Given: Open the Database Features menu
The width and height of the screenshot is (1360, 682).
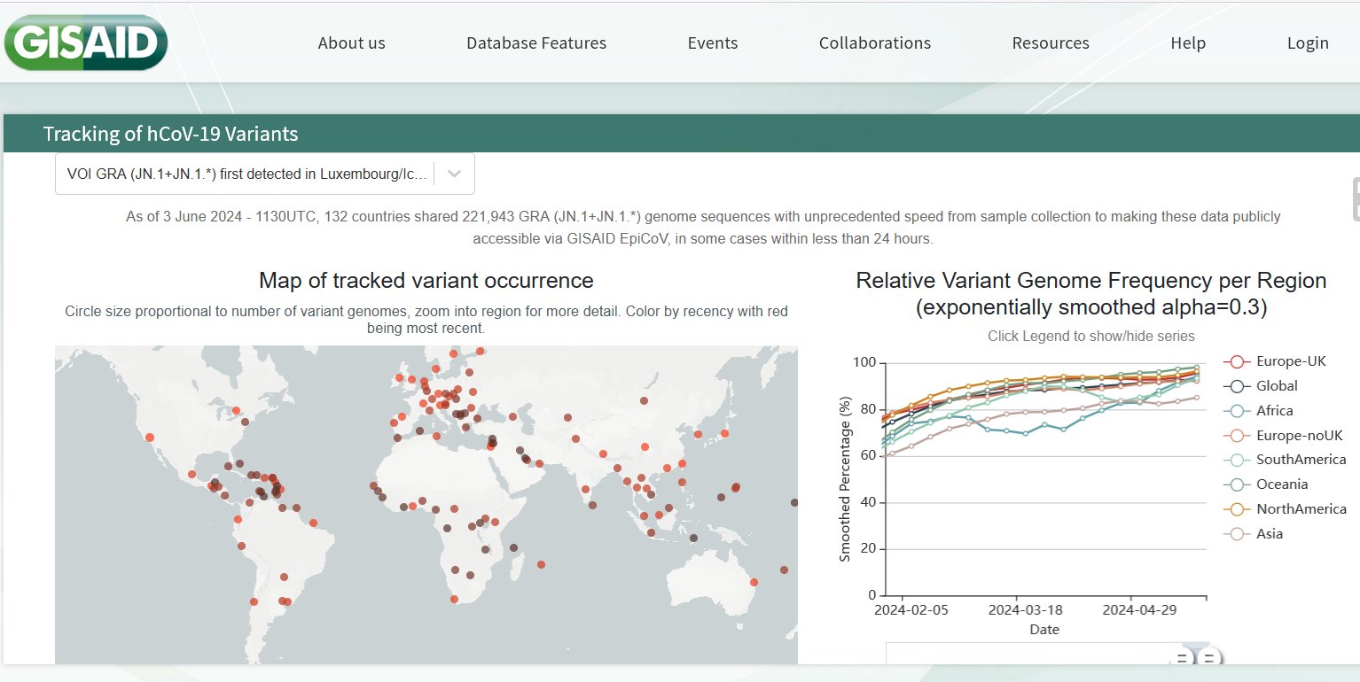Looking at the screenshot, I should coord(536,43).
